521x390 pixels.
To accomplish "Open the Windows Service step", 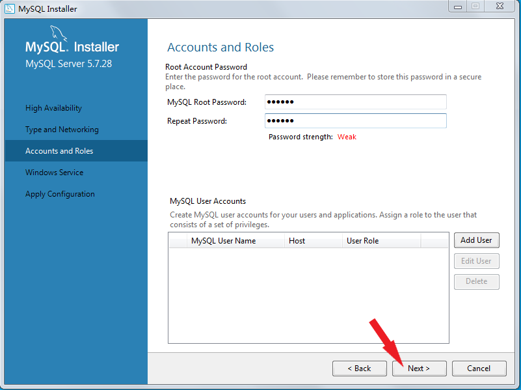I will tap(54, 173).
